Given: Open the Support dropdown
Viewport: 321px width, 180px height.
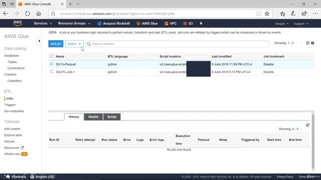Looking at the screenshot, I should pyautogui.click(x=301, y=23).
